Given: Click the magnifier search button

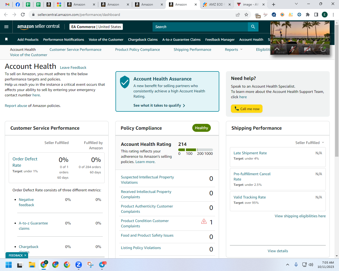Looking at the screenshot, I should pos(253,27).
